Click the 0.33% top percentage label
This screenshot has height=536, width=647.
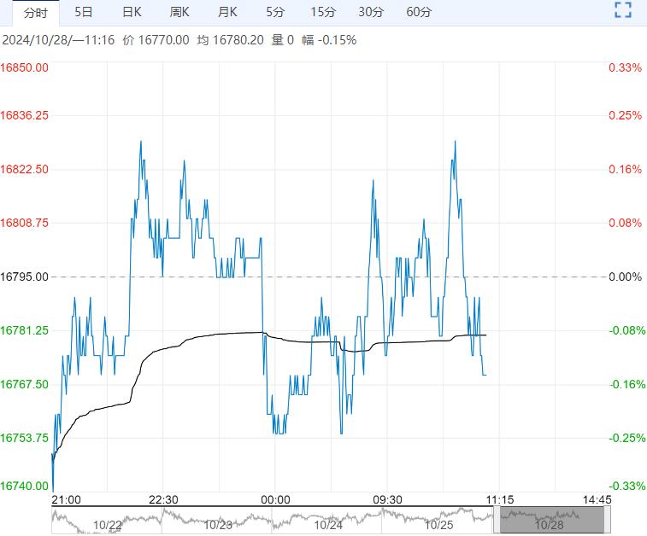tap(625, 67)
